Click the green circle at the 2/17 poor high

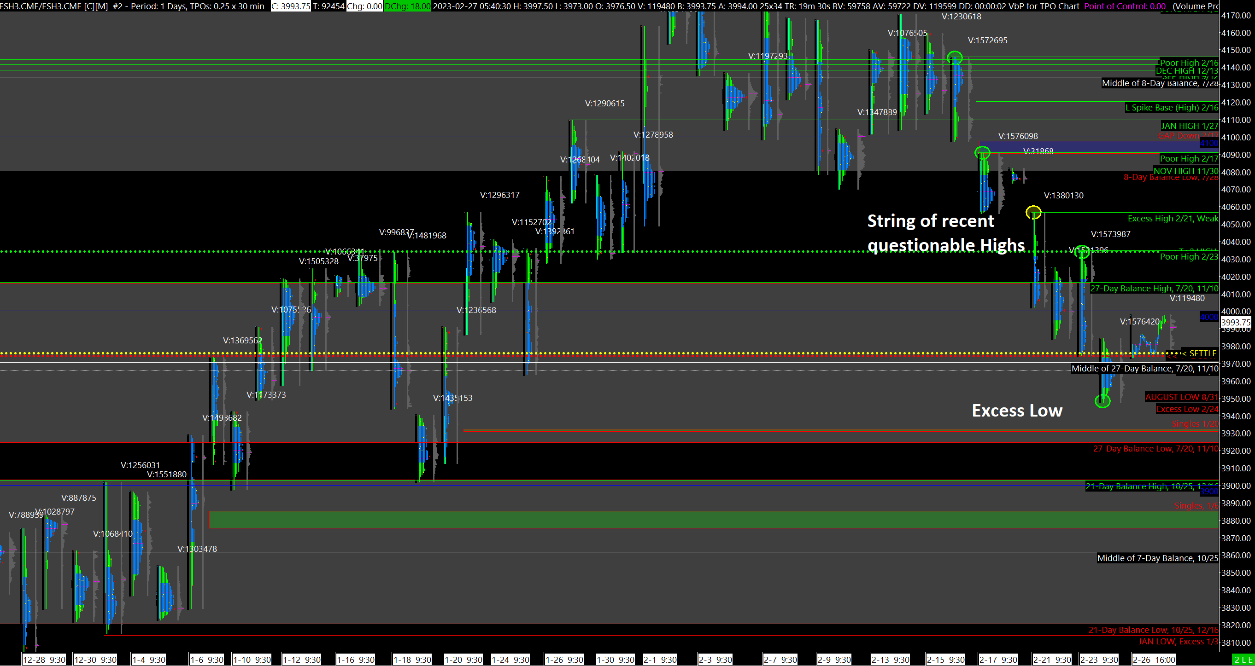[x=982, y=153]
